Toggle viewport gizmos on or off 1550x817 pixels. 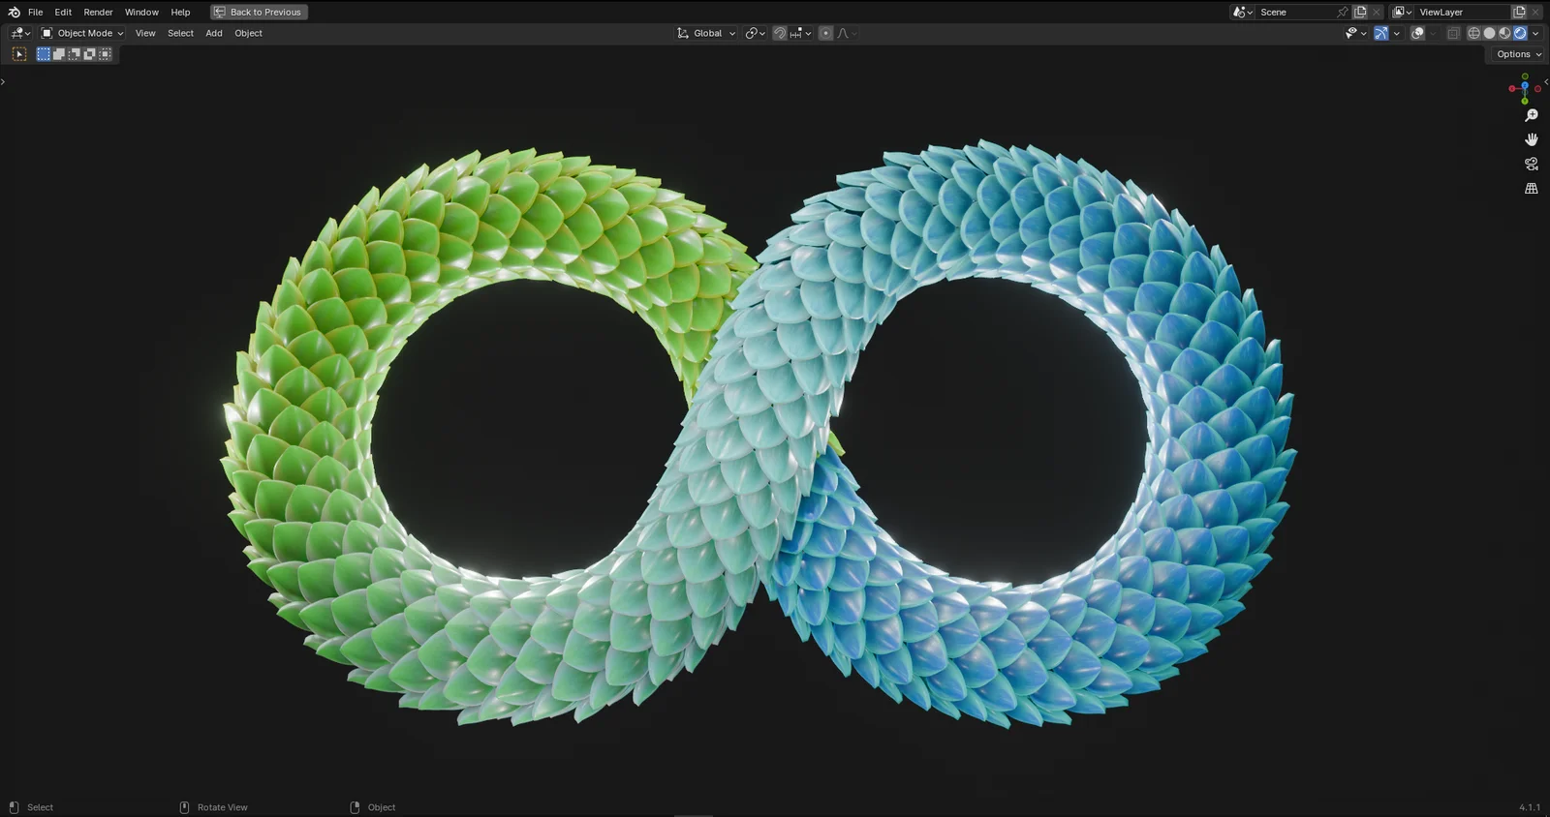1381,33
